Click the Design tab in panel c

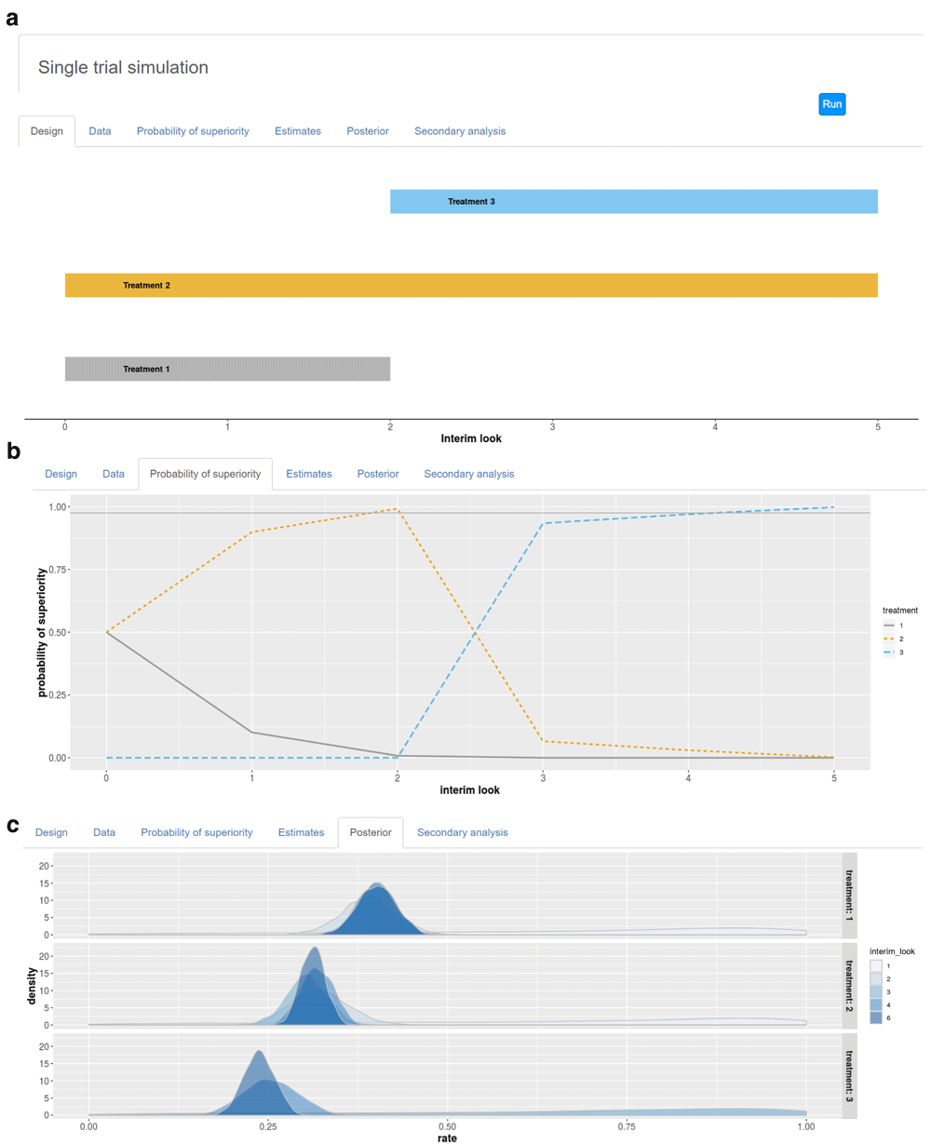[51, 832]
